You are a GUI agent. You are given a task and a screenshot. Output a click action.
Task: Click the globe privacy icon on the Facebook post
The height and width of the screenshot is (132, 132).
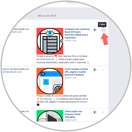(x=95, y=70)
